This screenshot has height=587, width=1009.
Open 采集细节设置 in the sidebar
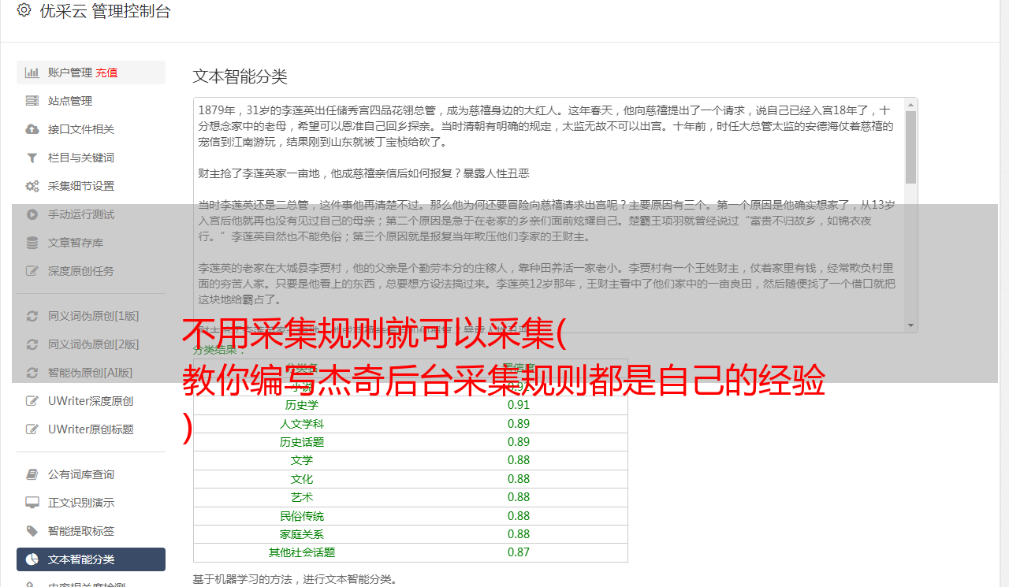(x=91, y=186)
